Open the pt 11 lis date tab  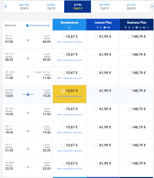pyautogui.click(x=131, y=7)
